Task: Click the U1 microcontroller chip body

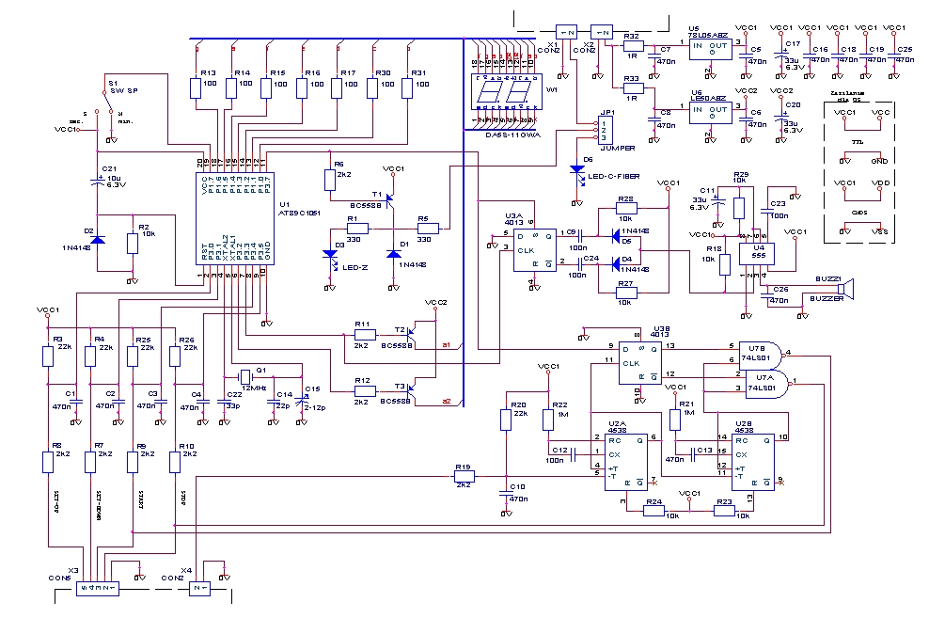Action: pos(235,219)
